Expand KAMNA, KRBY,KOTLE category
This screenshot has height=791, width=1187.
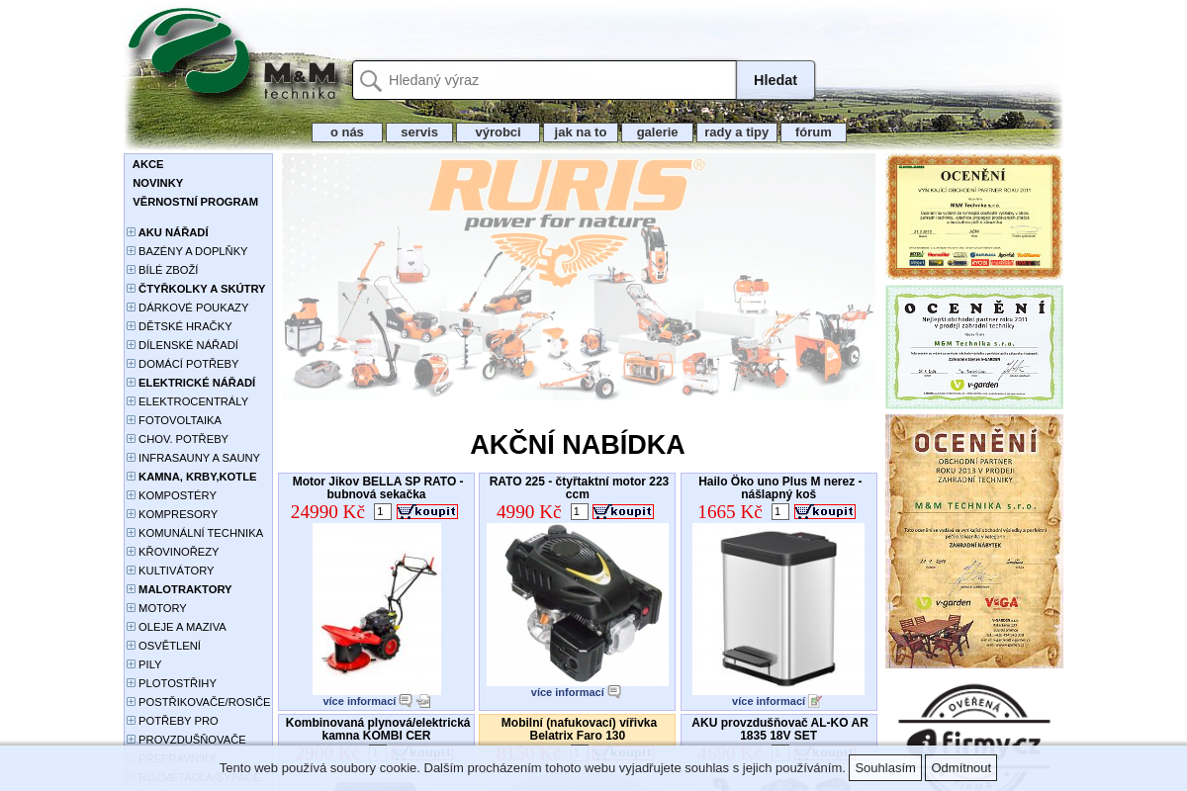pos(131,477)
